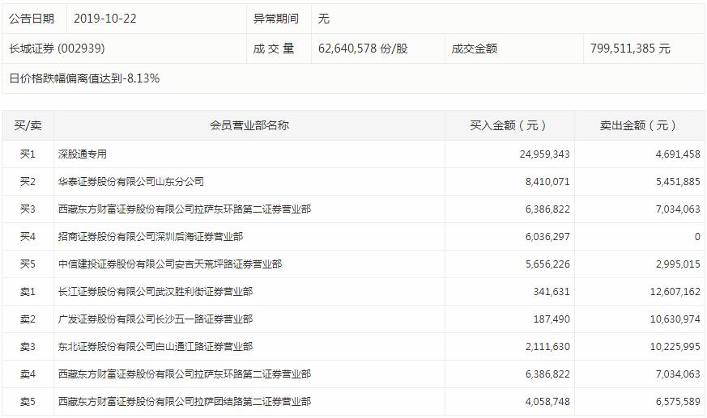Click the 会员营业部名称 column header
The width and height of the screenshot is (707, 418).
(x=249, y=125)
